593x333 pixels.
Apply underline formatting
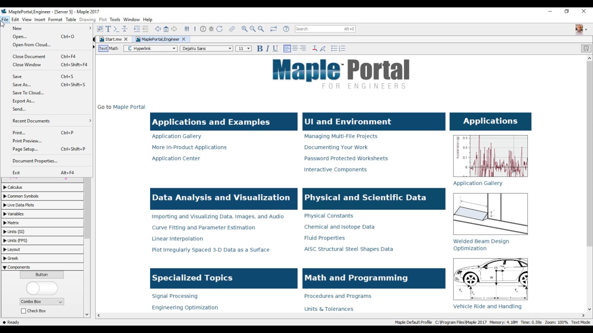(x=275, y=49)
